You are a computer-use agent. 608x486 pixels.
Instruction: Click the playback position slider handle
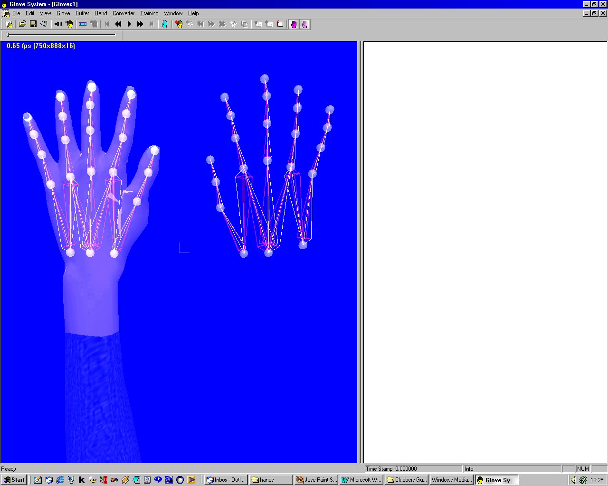[8, 35]
